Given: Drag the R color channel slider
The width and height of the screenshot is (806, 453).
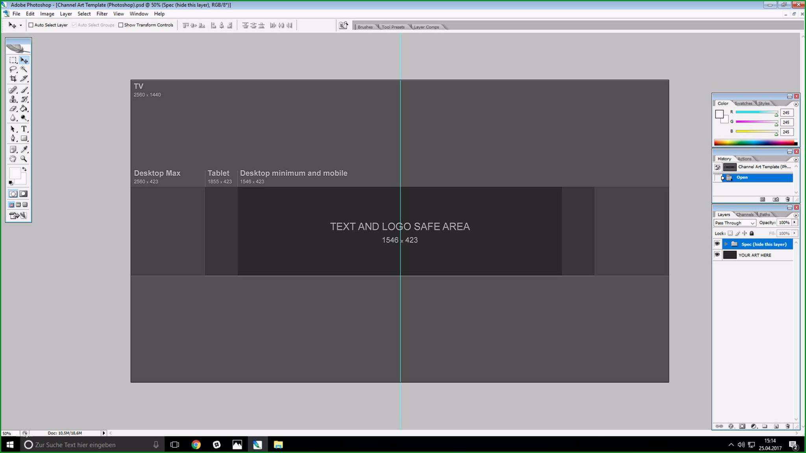Looking at the screenshot, I should (776, 114).
